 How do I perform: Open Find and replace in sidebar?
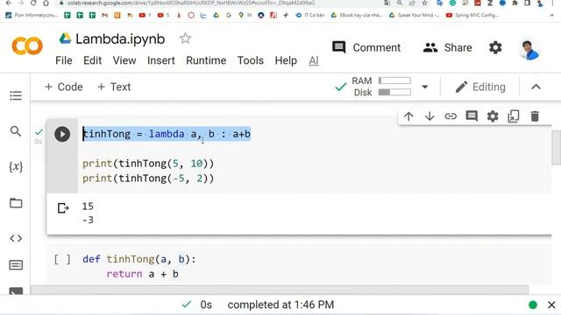[16, 131]
